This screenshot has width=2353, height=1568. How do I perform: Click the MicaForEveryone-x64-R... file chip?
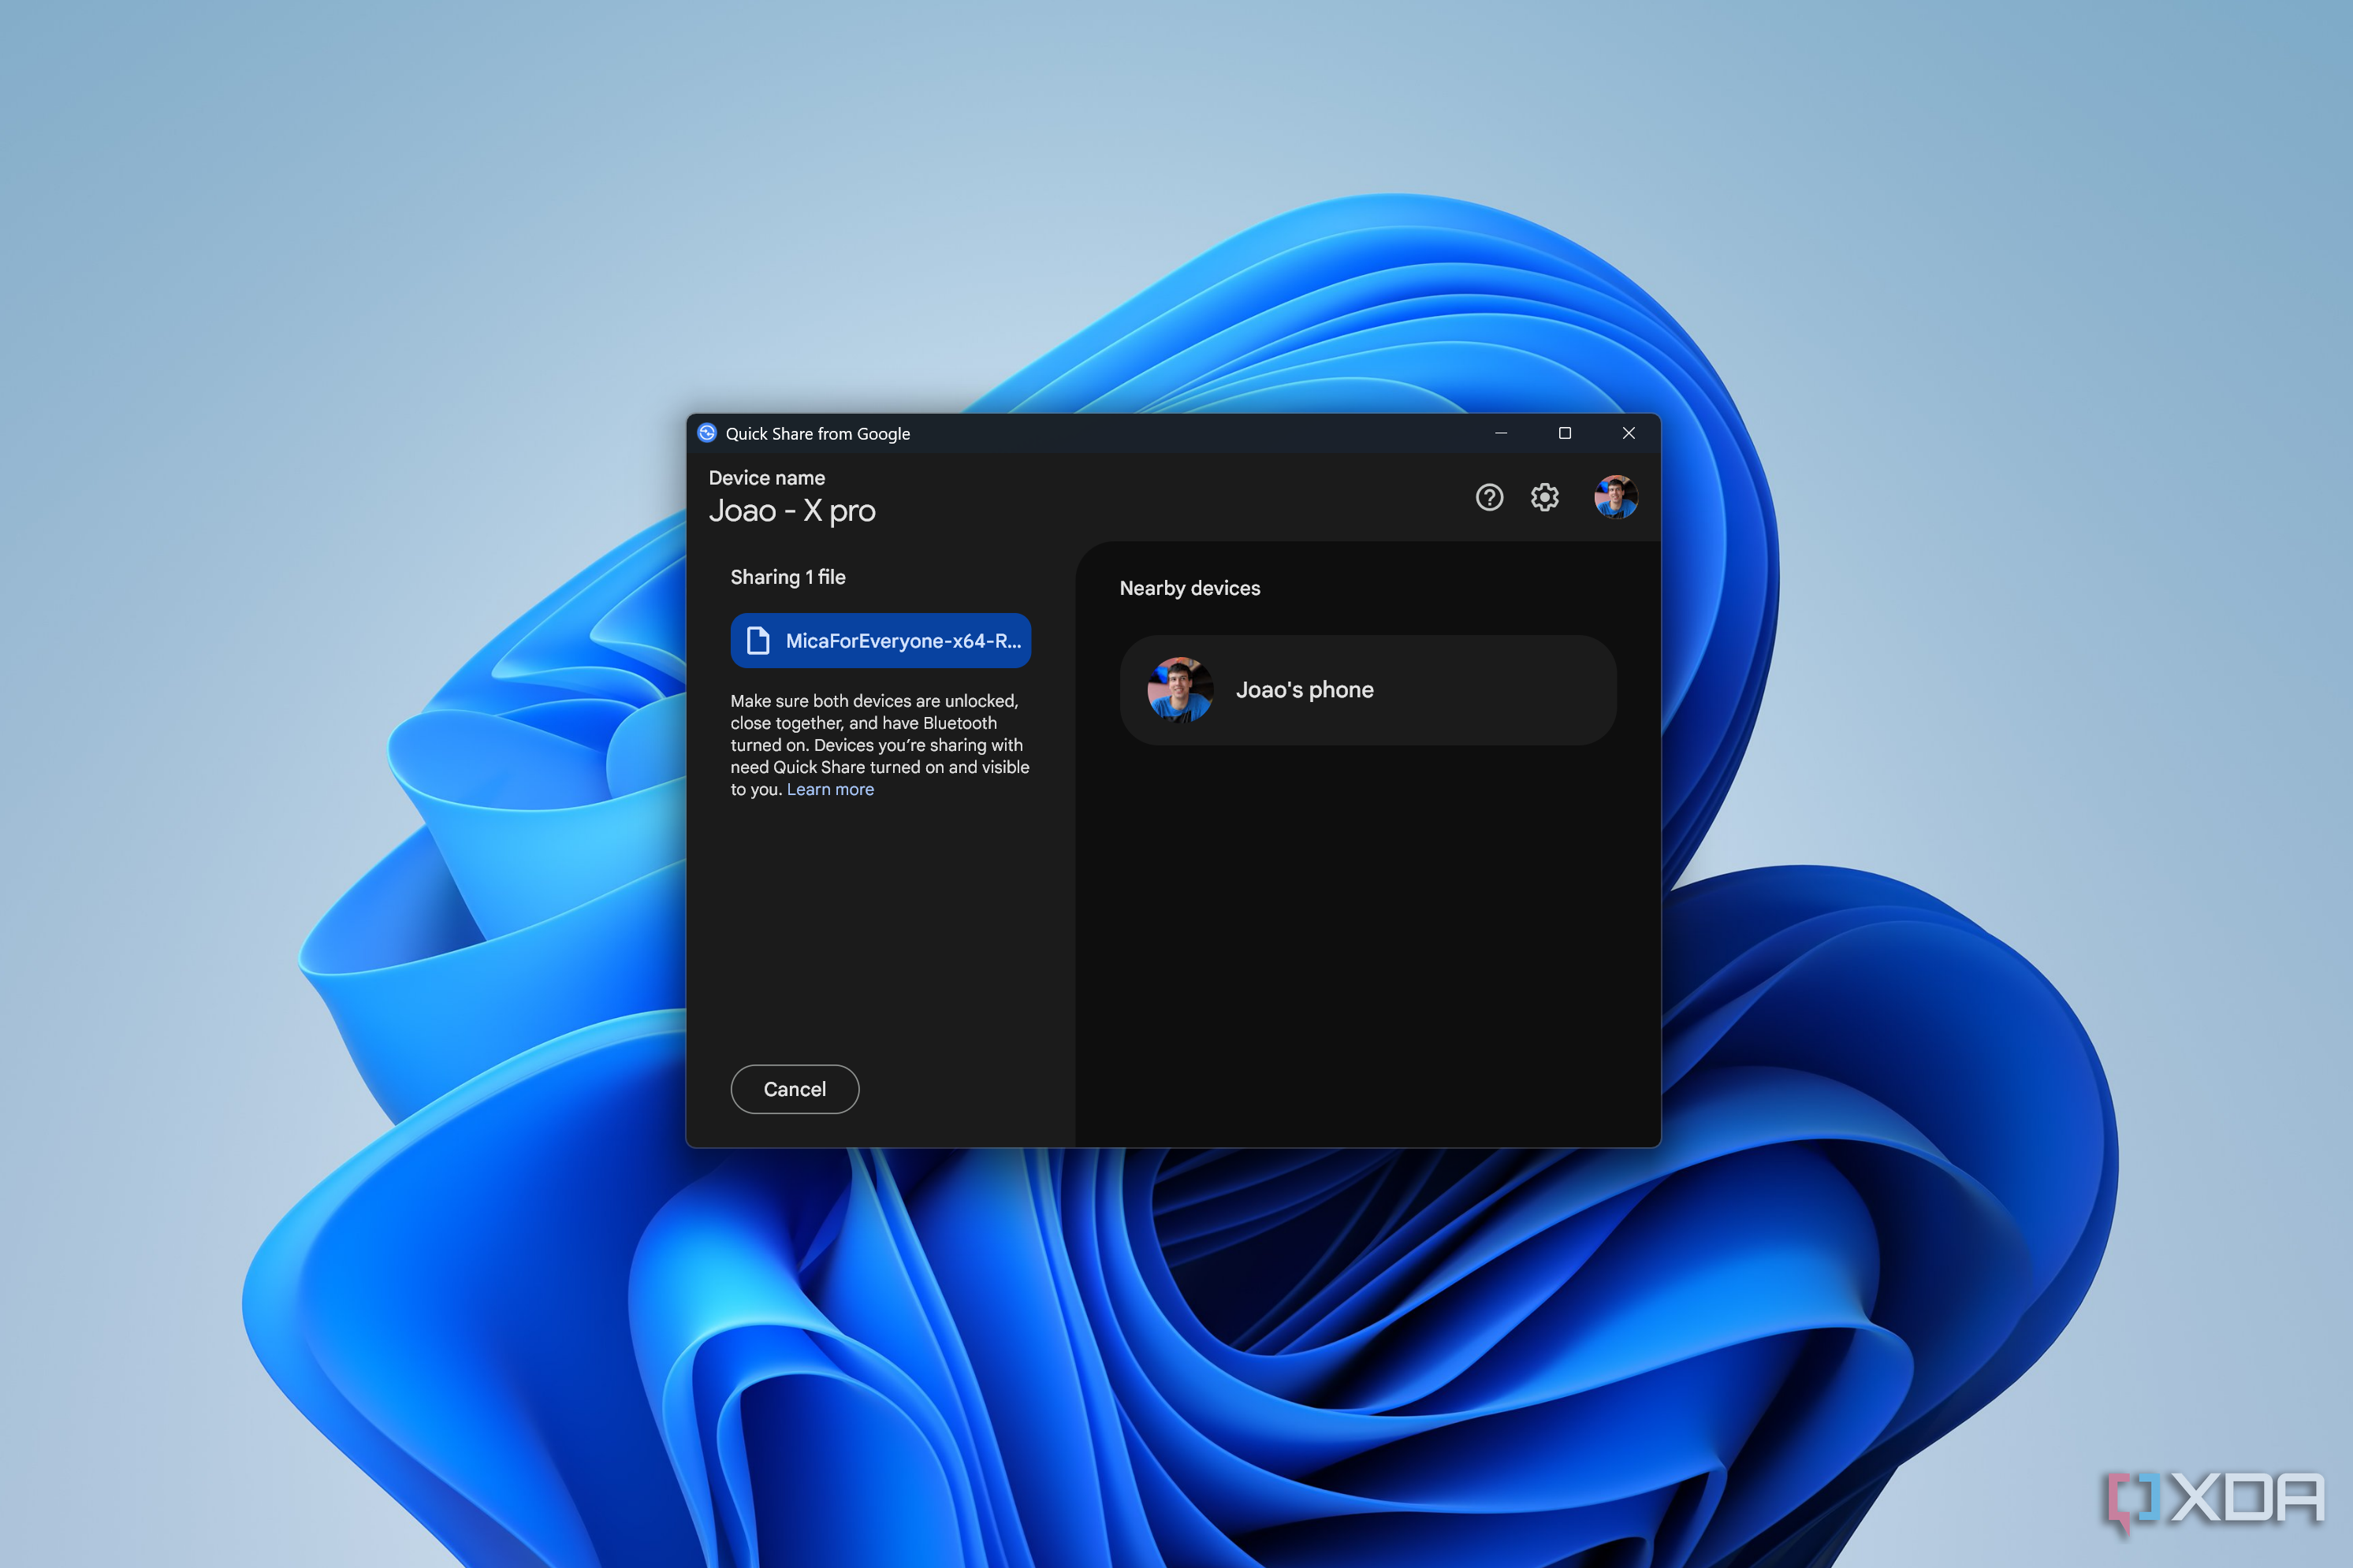pyautogui.click(x=881, y=641)
